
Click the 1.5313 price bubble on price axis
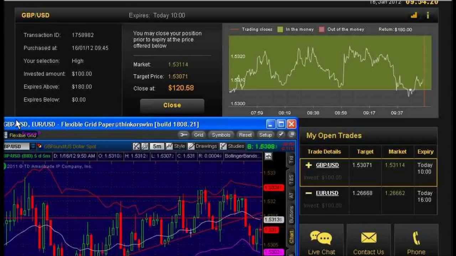click(273, 219)
